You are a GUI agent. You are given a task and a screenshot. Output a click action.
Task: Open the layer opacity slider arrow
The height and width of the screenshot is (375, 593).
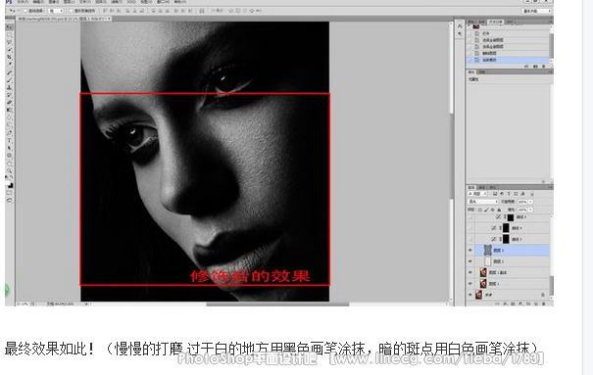pyautogui.click(x=530, y=202)
